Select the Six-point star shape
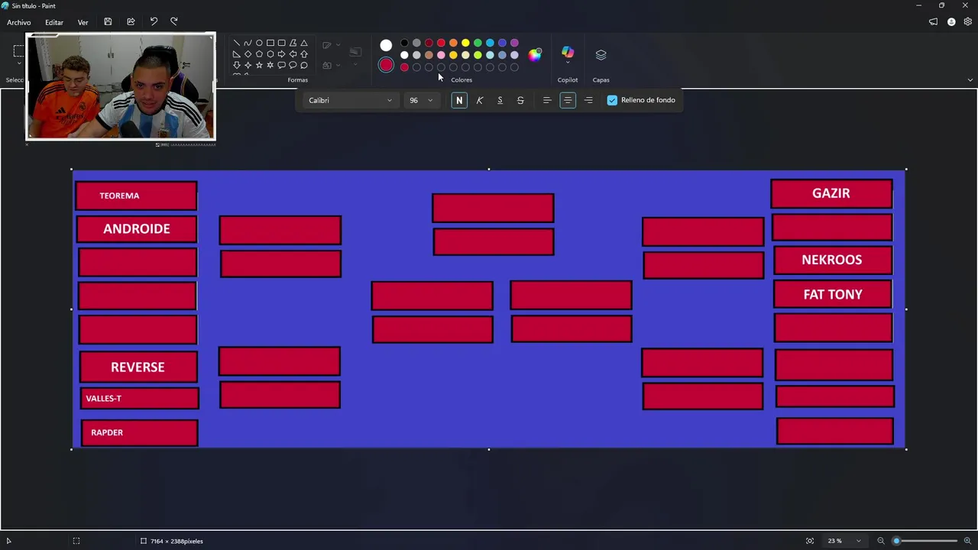 (270, 66)
